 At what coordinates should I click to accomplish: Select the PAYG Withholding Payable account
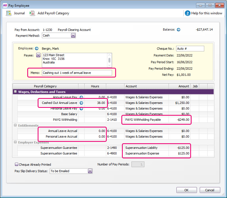[143, 120]
